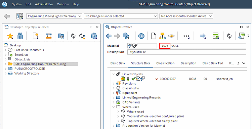Open the Help menu
252x129 pixels.
[76, 4]
